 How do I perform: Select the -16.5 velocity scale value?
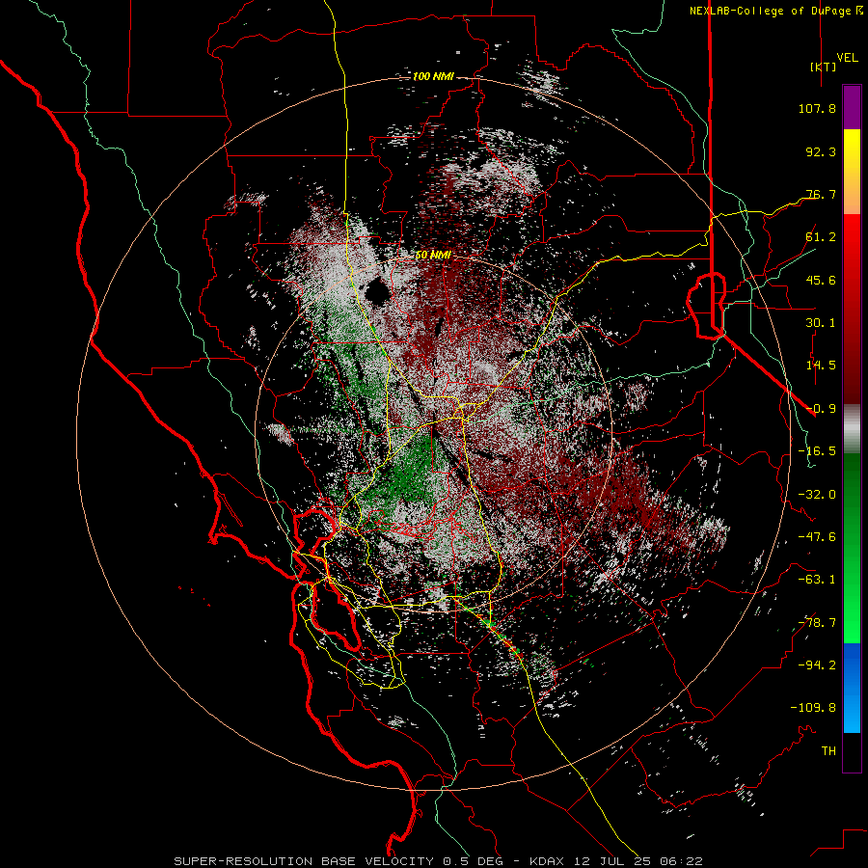coord(817,451)
